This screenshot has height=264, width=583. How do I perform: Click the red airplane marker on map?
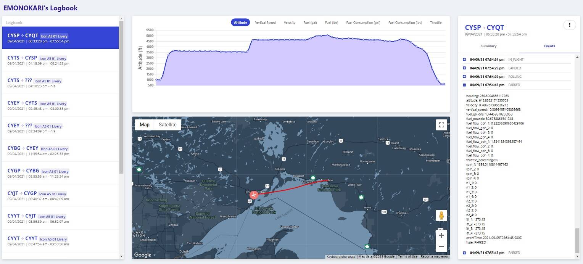tap(254, 195)
